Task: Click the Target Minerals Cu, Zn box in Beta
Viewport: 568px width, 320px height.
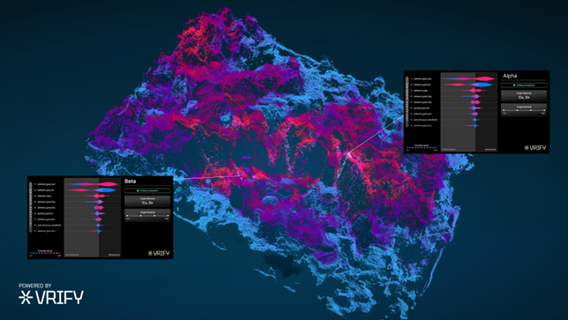Action: (x=147, y=201)
